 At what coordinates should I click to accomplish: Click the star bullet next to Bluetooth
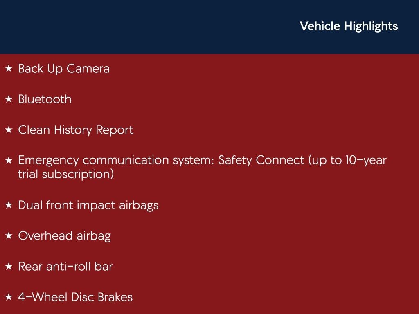(x=9, y=99)
